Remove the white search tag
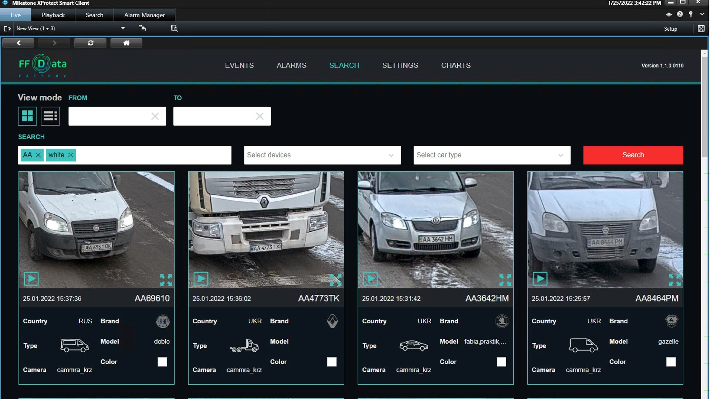This screenshot has height=399, width=710. pos(71,155)
